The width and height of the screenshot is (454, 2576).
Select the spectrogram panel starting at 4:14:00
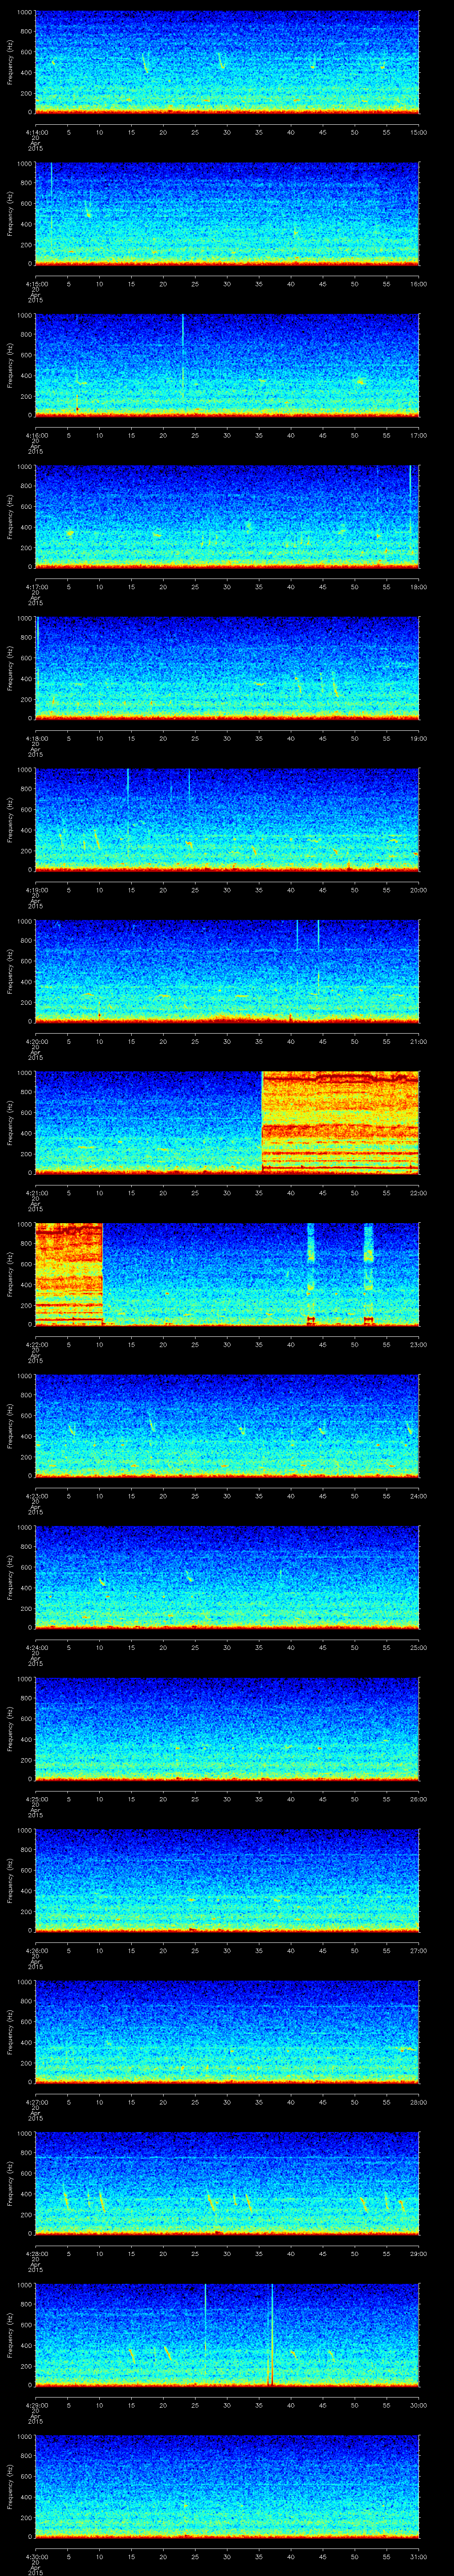tap(227, 62)
